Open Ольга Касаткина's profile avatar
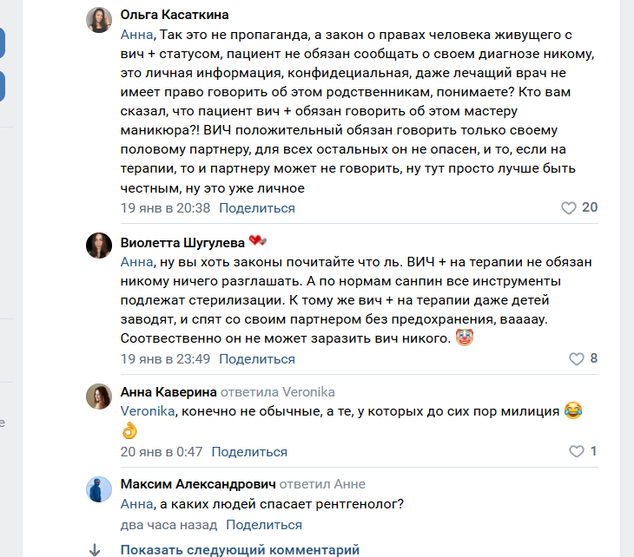The height and width of the screenshot is (557, 634). tap(99, 20)
